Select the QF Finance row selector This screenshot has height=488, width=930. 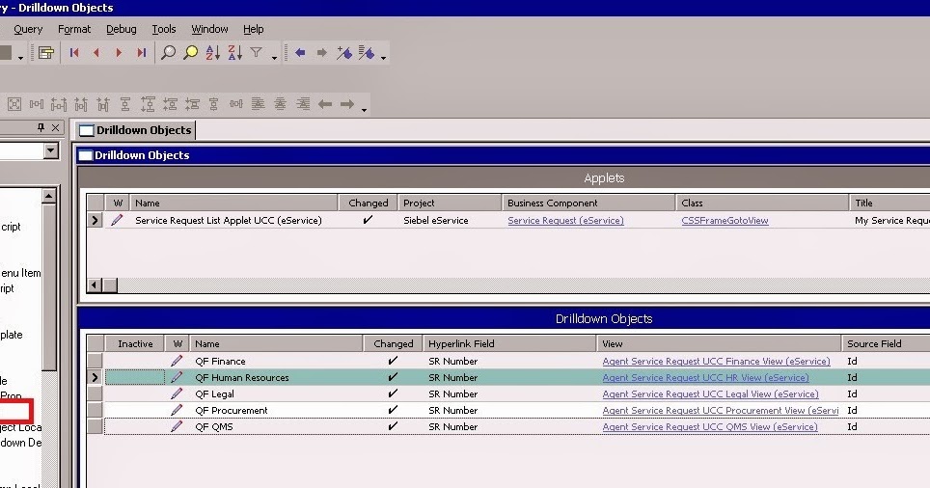[x=95, y=361]
